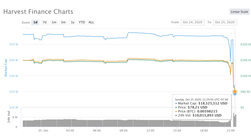251x136 pixels.
Task: Click the 12:00 time axis label
Action: (150, 131)
